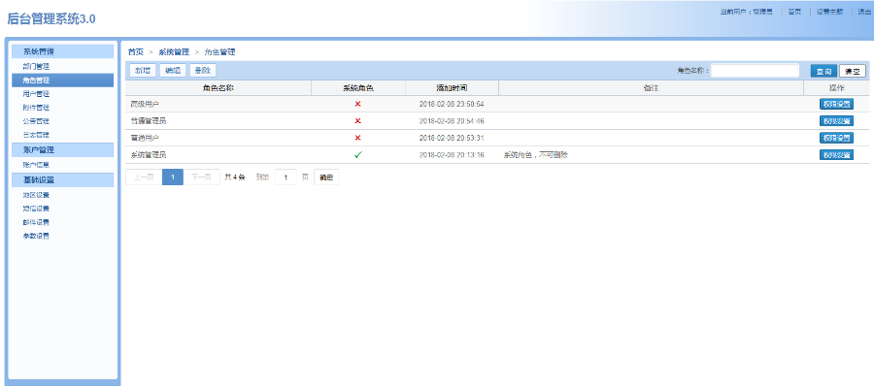The width and height of the screenshot is (874, 386).
Task: Click 首页 in the breadcrumb
Action: click(135, 51)
